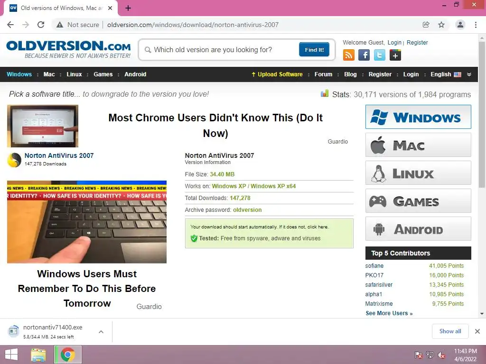486x364 pixels.
Task: Click the Find It! button
Action: point(314,49)
